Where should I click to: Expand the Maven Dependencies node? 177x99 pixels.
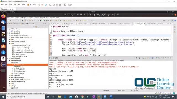10,82
